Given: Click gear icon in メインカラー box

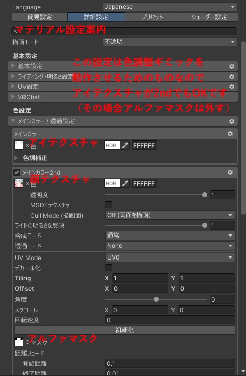Looking at the screenshot, I should 230,134.
